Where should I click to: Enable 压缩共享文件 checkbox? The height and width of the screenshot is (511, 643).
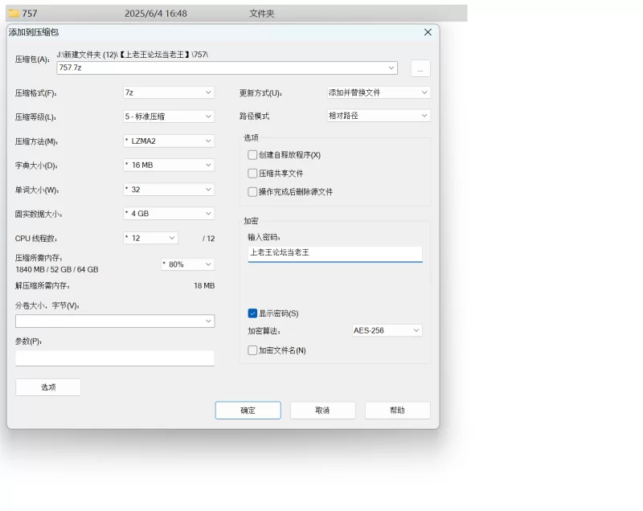pos(252,174)
